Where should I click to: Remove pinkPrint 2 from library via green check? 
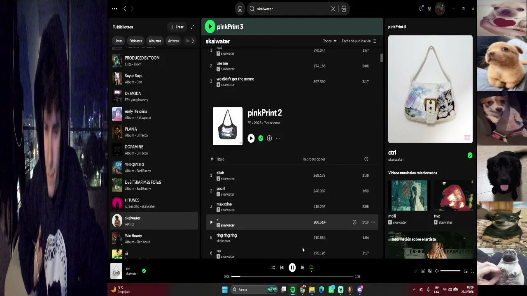[261, 139]
